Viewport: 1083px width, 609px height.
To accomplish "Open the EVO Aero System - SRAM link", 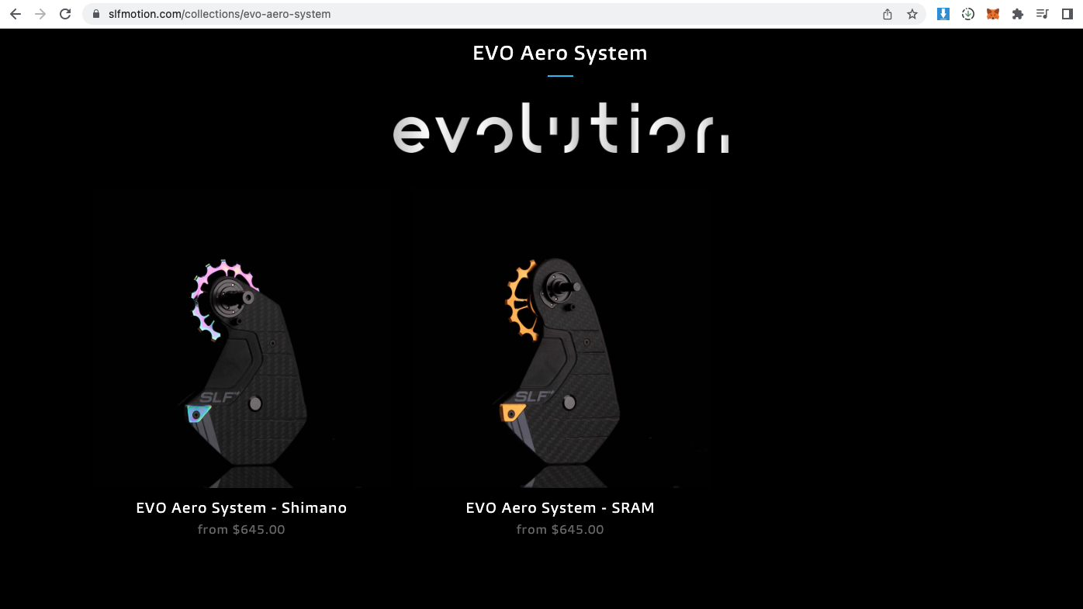I will pyautogui.click(x=560, y=508).
